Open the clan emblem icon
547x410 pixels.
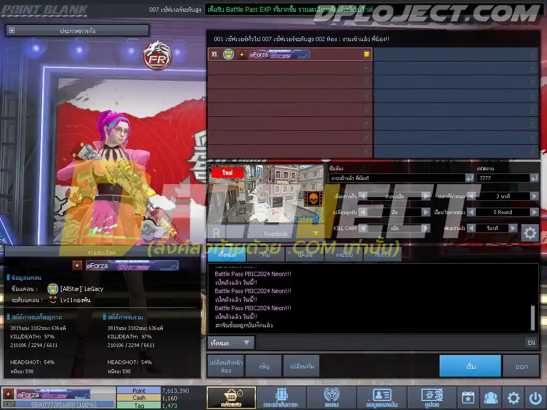pyautogui.click(x=331, y=397)
